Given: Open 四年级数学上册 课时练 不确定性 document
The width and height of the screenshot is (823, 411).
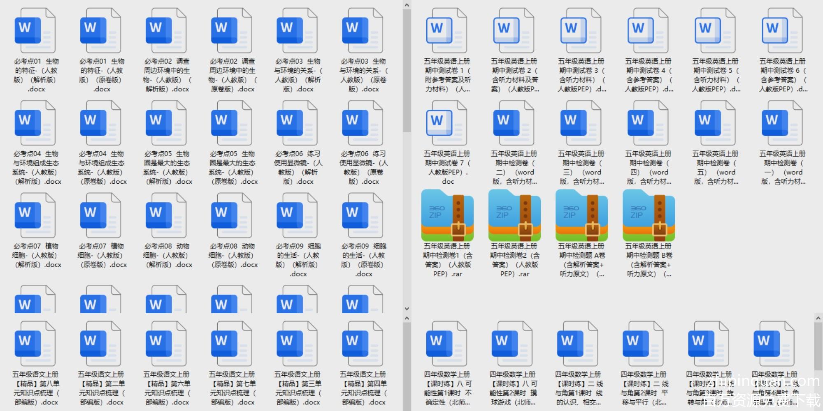Looking at the screenshot, I should (x=447, y=344).
